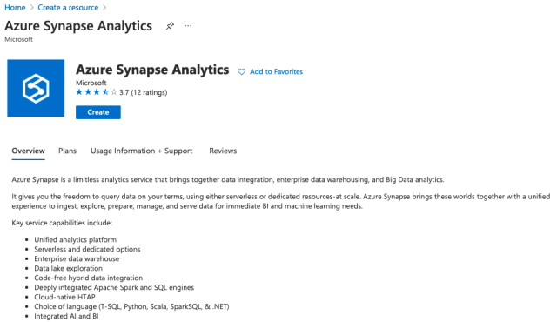
Task: Open the ellipsis more options menu
Action: point(188,26)
